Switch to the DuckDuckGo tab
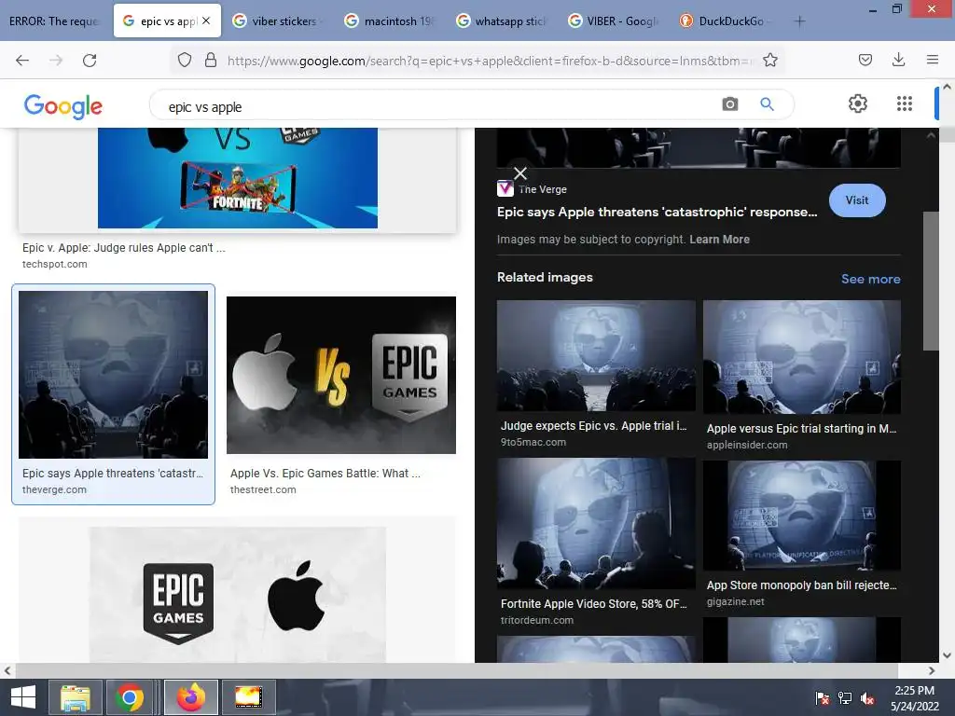955x716 pixels. point(725,21)
